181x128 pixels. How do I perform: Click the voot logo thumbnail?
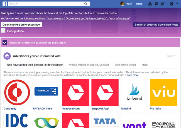pyautogui.click(x=134, y=120)
